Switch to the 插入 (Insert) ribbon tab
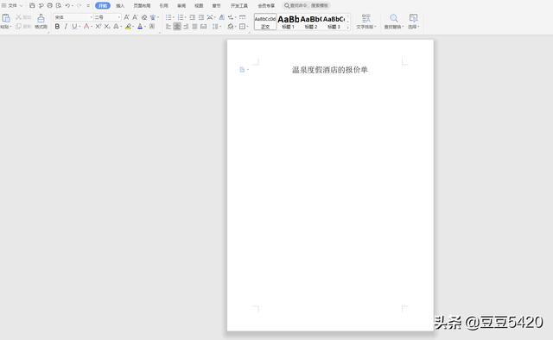 [x=120, y=6]
